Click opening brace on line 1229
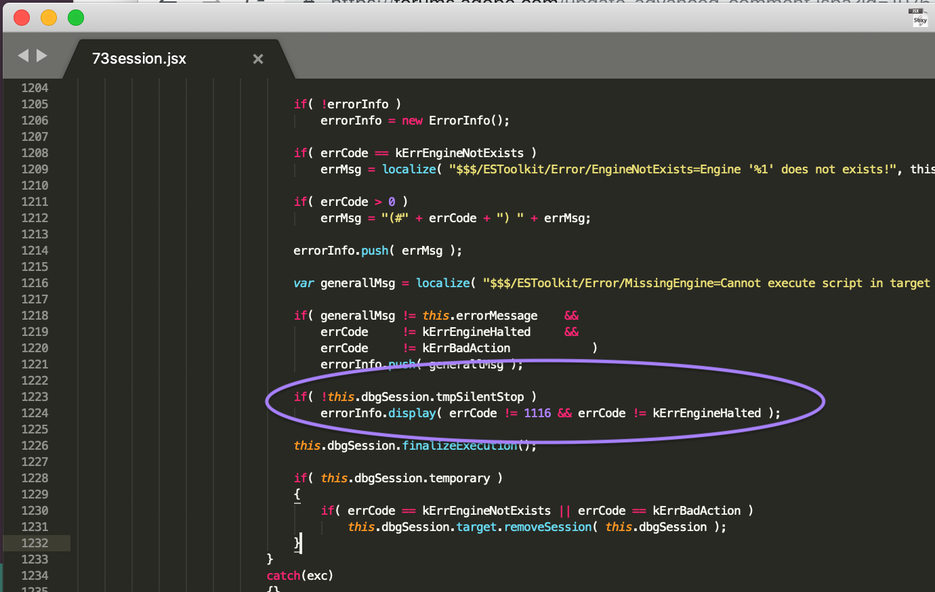The image size is (935, 592). coord(297,494)
